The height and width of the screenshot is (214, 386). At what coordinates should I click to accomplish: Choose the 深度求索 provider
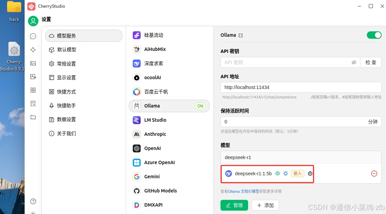(169, 63)
